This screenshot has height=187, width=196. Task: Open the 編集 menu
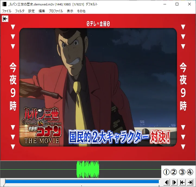[42, 11]
